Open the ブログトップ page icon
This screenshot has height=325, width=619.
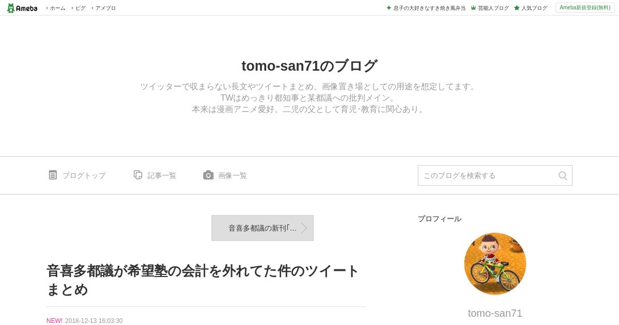click(x=53, y=175)
